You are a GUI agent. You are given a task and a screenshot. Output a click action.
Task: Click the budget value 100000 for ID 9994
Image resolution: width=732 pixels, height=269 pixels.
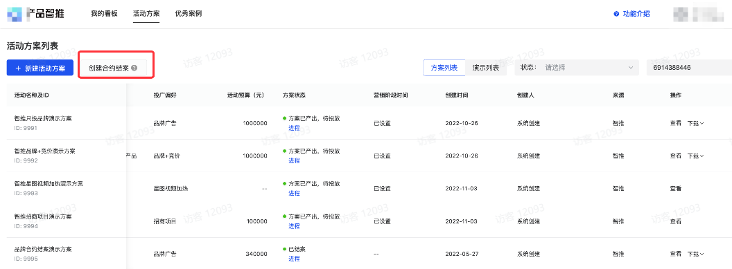(x=256, y=221)
